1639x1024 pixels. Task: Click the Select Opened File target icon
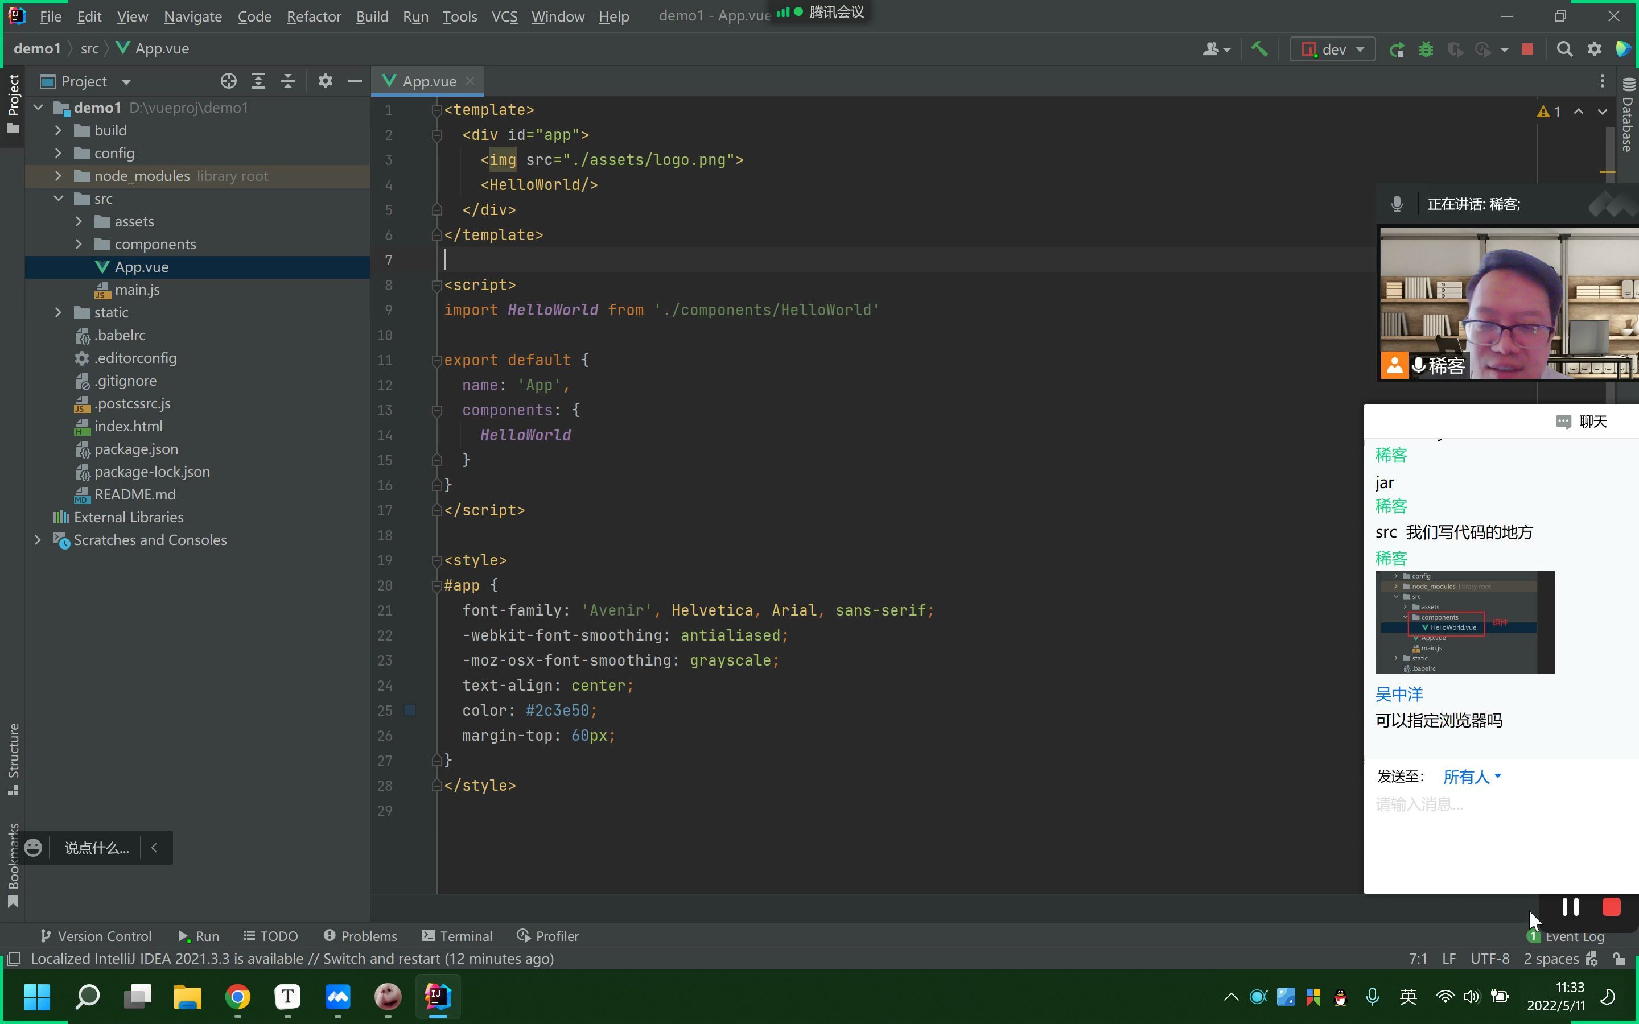pos(228,81)
